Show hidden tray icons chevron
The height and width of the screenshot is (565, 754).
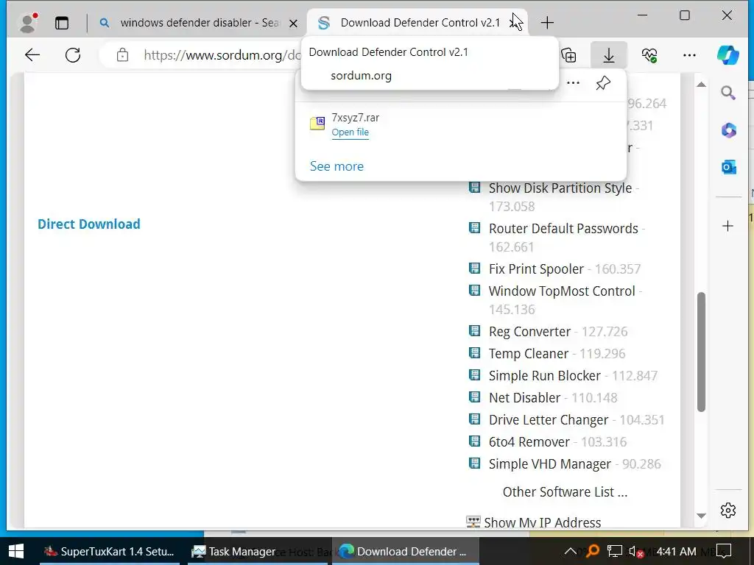570,551
